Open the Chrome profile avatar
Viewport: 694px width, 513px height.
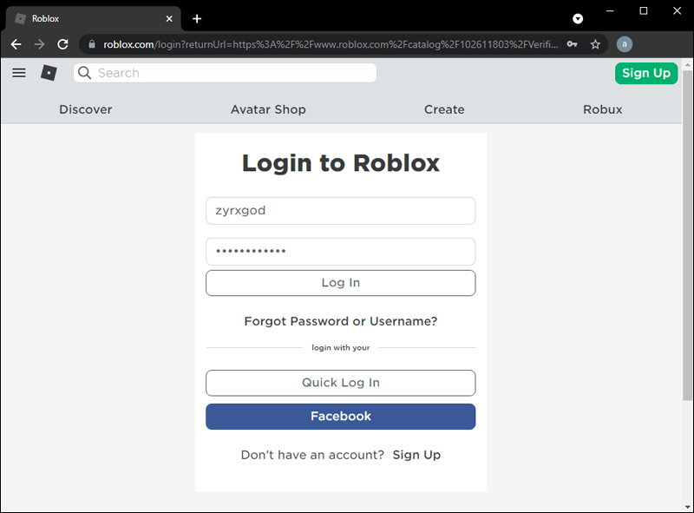pyautogui.click(x=625, y=44)
